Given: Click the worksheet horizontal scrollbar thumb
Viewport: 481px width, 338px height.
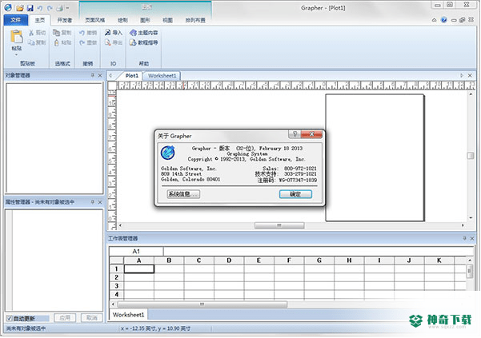Looking at the screenshot, I should [202, 304].
